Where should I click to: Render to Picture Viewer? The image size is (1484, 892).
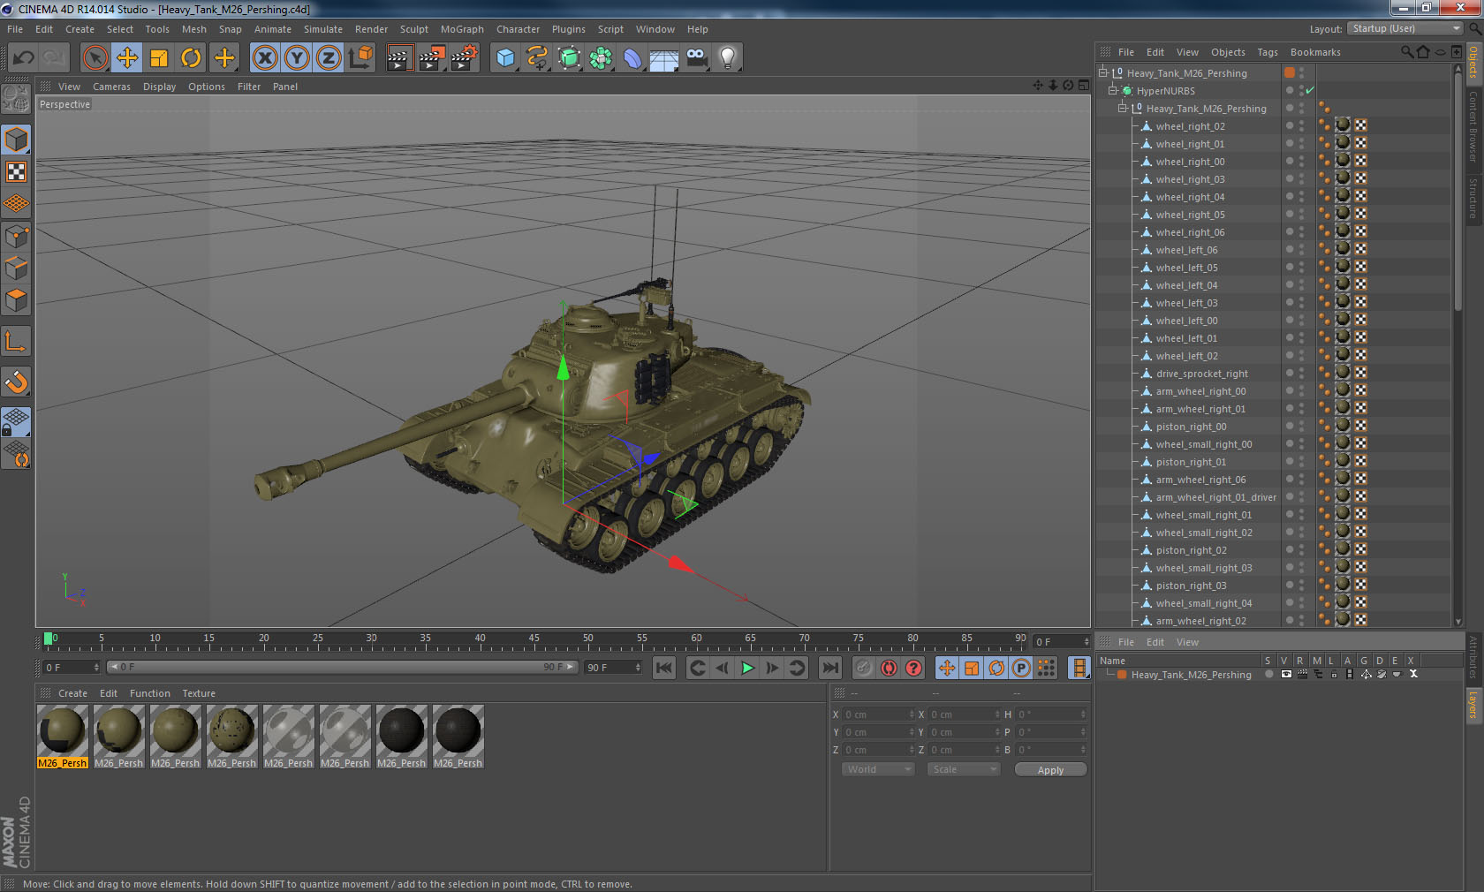[x=432, y=58]
